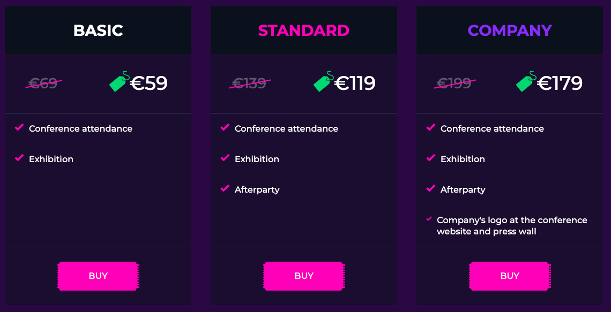Image resolution: width=611 pixels, height=312 pixels.
Task: Click the crossed-out €199 old price
Action: [454, 83]
